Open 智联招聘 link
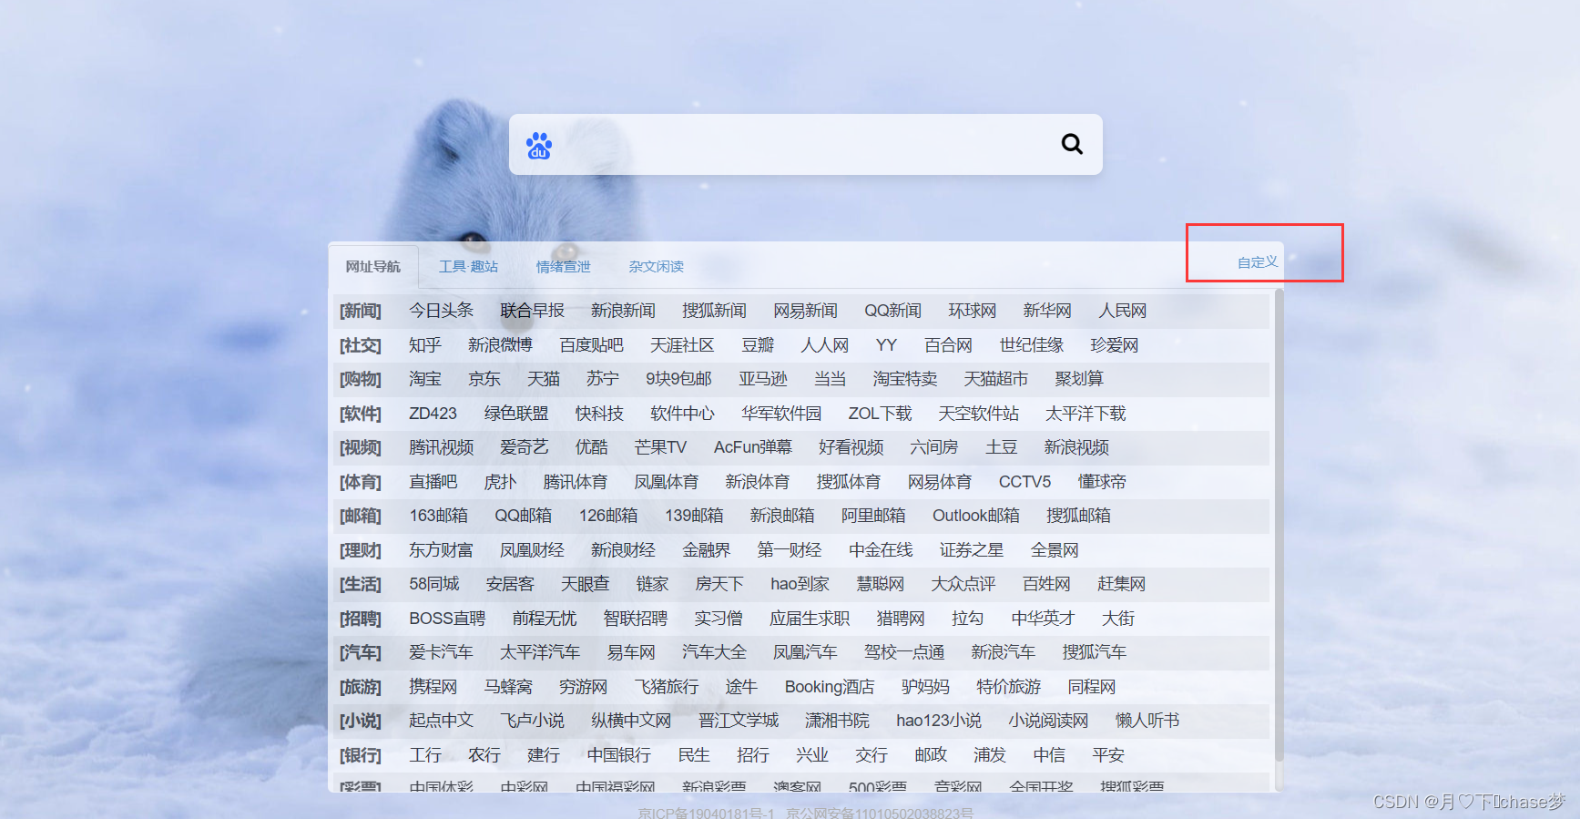The image size is (1580, 819). [635, 619]
